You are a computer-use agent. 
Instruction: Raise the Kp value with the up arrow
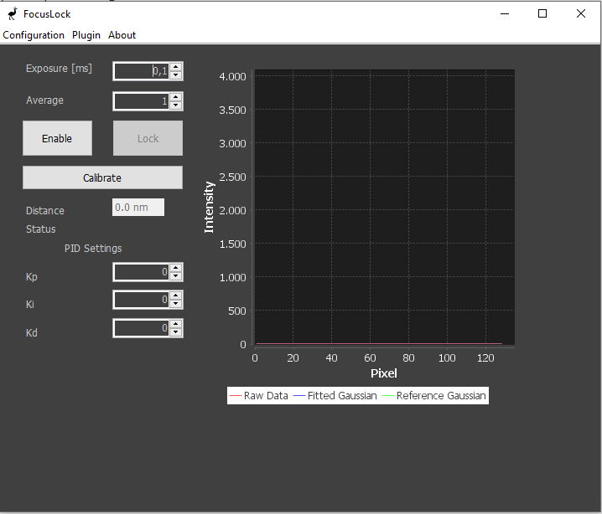pyautogui.click(x=176, y=268)
